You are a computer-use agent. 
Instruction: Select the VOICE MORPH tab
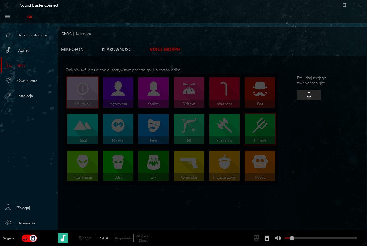coord(165,49)
